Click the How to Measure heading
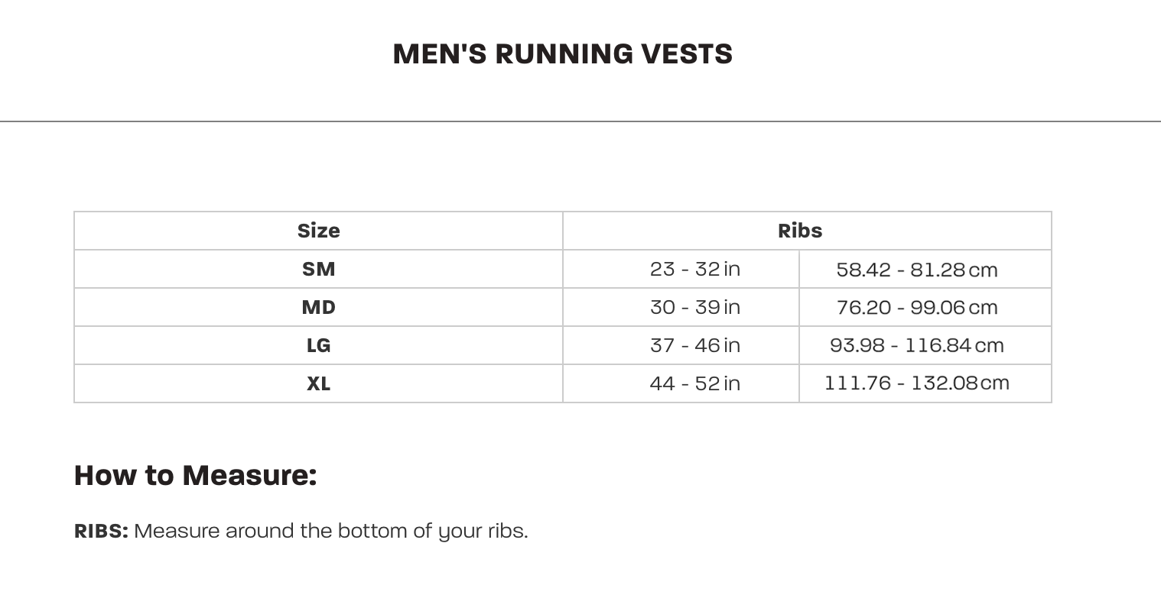 [195, 475]
